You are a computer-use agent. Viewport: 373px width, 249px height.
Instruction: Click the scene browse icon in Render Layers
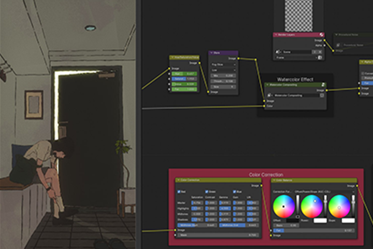[278, 52]
